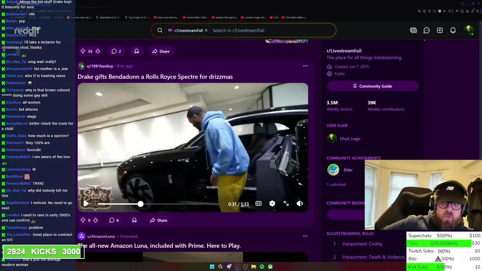Click chat username mclarengf
The height and width of the screenshot is (271, 482).
click(x=15, y=42)
